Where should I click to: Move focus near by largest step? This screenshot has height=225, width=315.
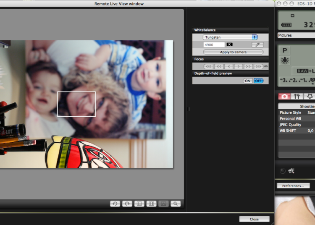click(x=208, y=66)
